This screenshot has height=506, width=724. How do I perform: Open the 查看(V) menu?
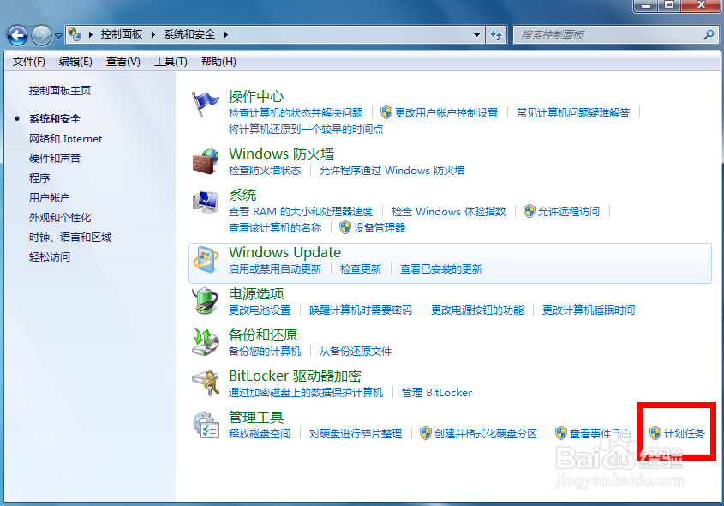click(123, 62)
